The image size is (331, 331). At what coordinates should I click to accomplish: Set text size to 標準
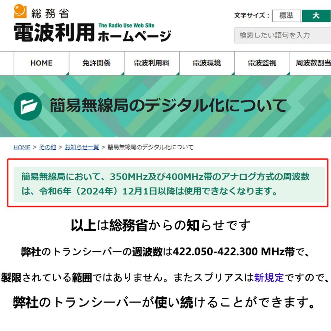click(x=286, y=16)
